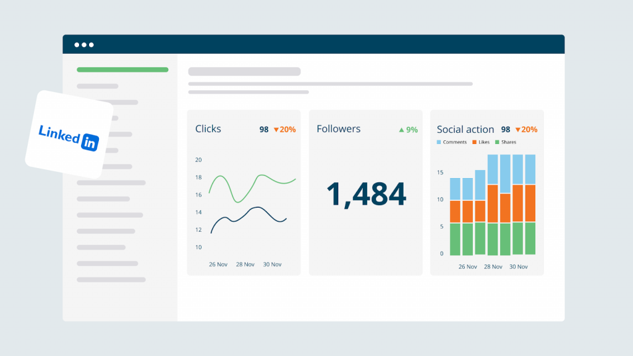Click the first dot in the title bar
The image size is (633, 356).
coord(77,44)
